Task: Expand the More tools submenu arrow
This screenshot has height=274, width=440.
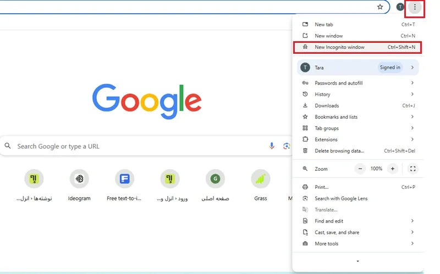Action: pos(412,243)
